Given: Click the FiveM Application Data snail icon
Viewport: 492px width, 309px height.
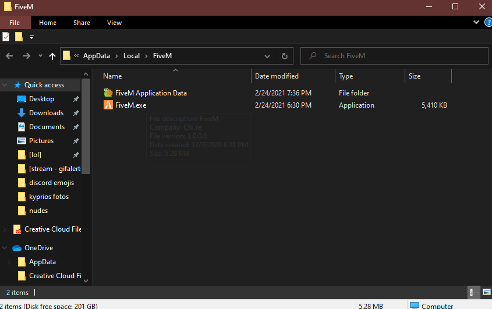Looking at the screenshot, I should coord(108,93).
